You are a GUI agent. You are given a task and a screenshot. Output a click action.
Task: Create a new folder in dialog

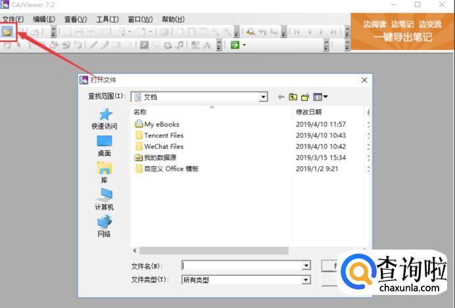point(305,97)
